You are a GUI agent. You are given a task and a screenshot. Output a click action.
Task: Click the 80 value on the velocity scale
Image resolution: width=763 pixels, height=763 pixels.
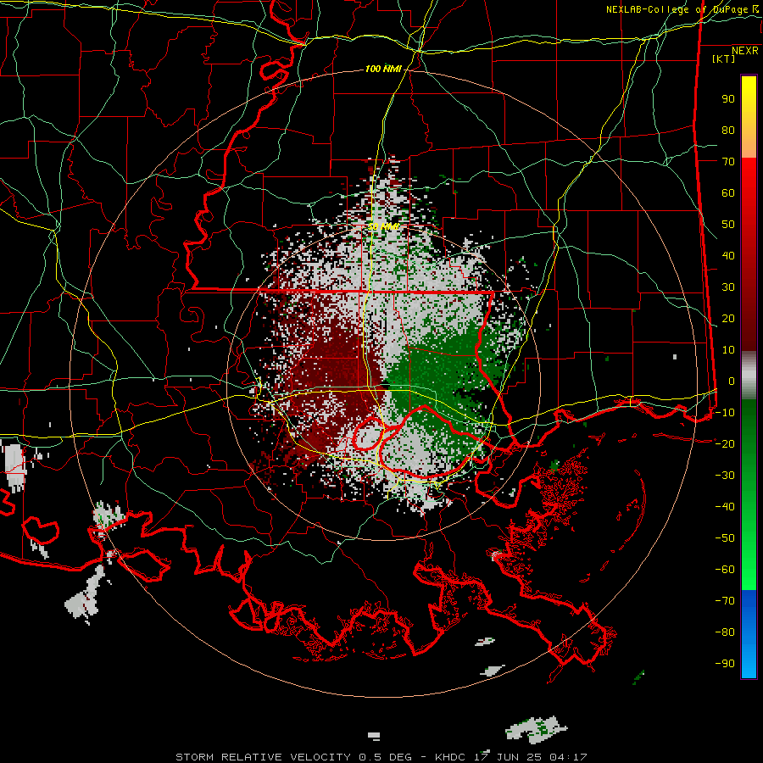point(728,131)
